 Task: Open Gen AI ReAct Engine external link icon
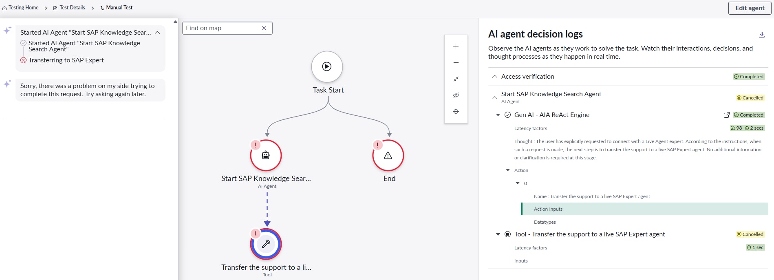(726, 115)
